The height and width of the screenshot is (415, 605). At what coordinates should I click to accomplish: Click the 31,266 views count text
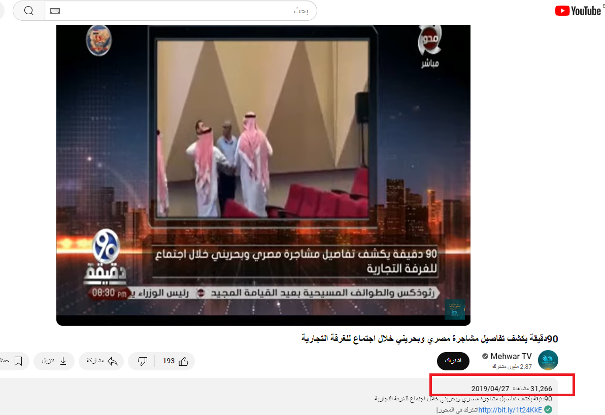[532, 389]
